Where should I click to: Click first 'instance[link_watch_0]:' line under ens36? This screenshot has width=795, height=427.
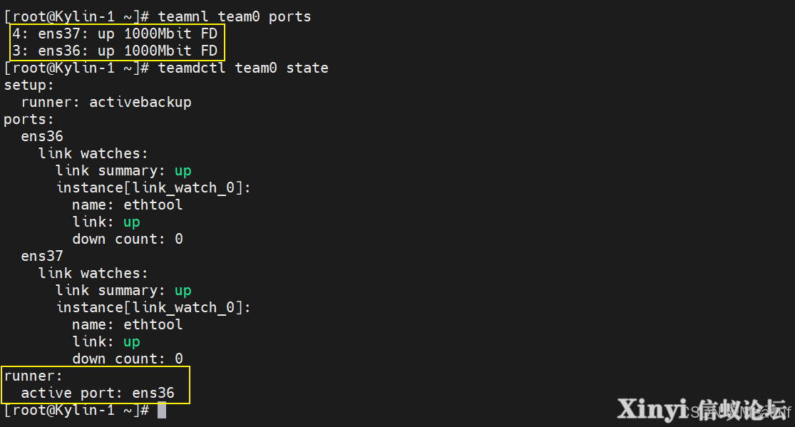[x=153, y=187]
